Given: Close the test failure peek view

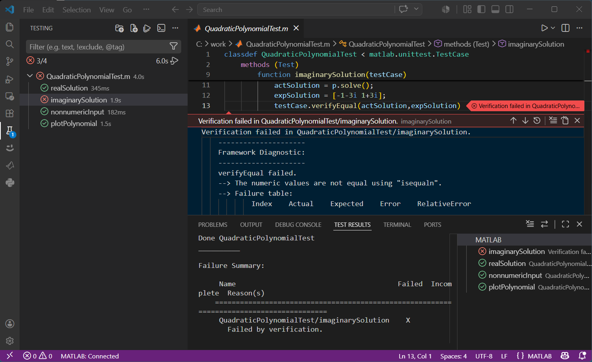Looking at the screenshot, I should tap(577, 120).
